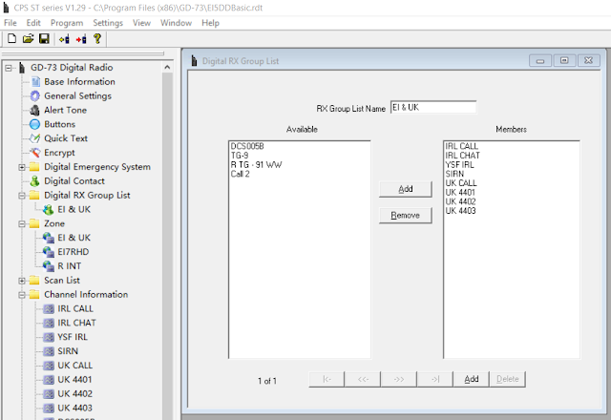Open the Edit menu

click(33, 23)
